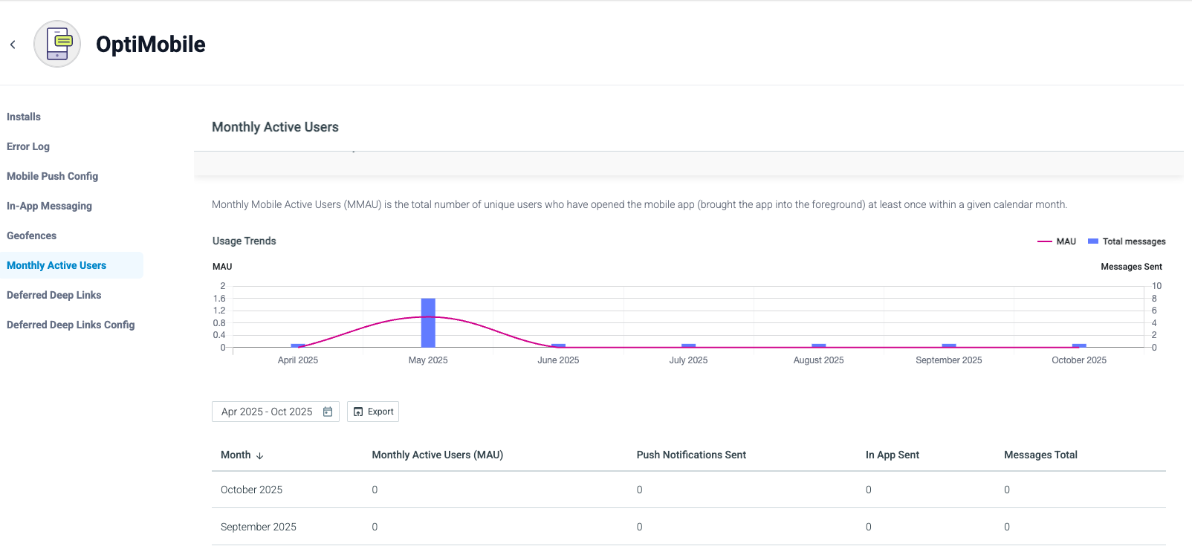The height and width of the screenshot is (549, 1192).
Task: Open In-App Messaging section
Action: tap(50, 206)
